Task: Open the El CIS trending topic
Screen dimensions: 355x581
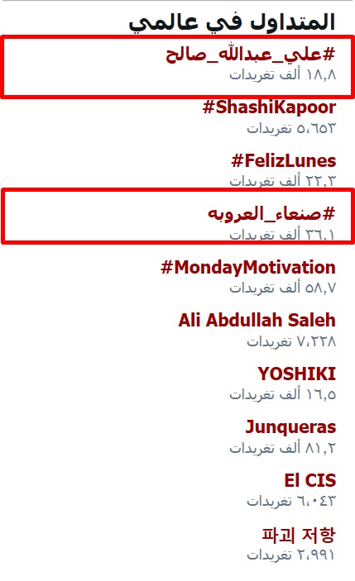Action: click(x=310, y=480)
